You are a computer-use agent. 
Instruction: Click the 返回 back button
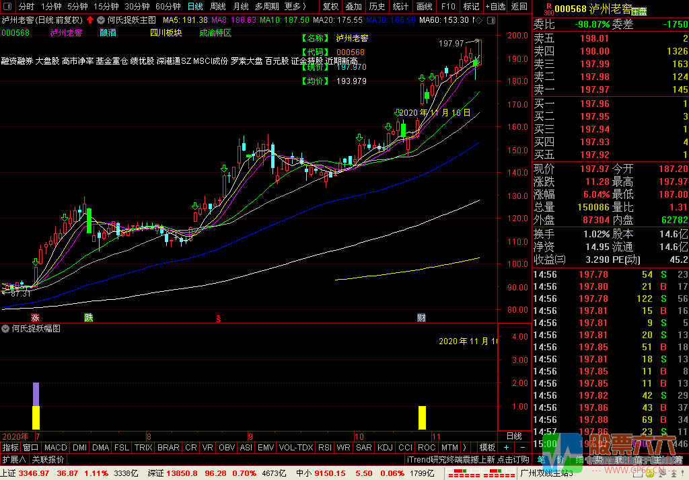pos(519,7)
